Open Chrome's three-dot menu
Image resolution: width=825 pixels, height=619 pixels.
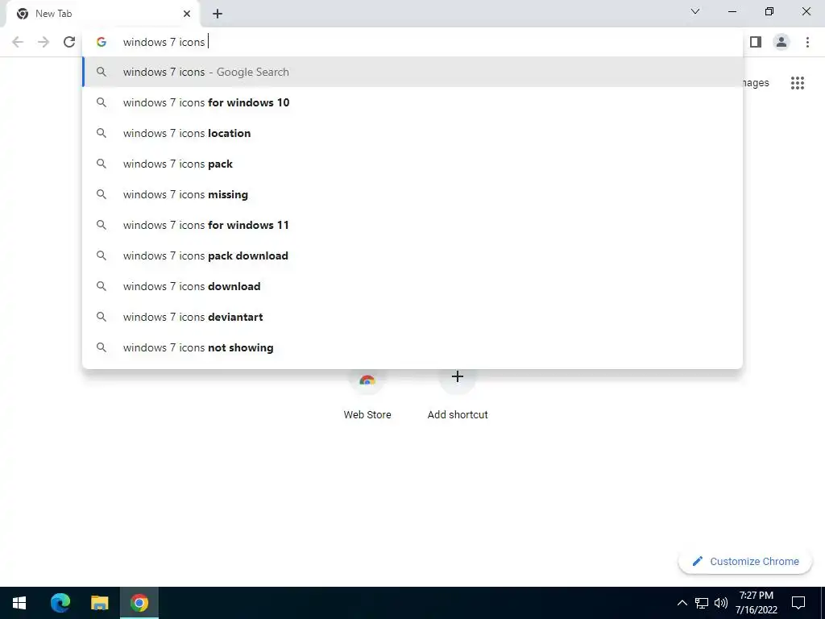pyautogui.click(x=807, y=42)
